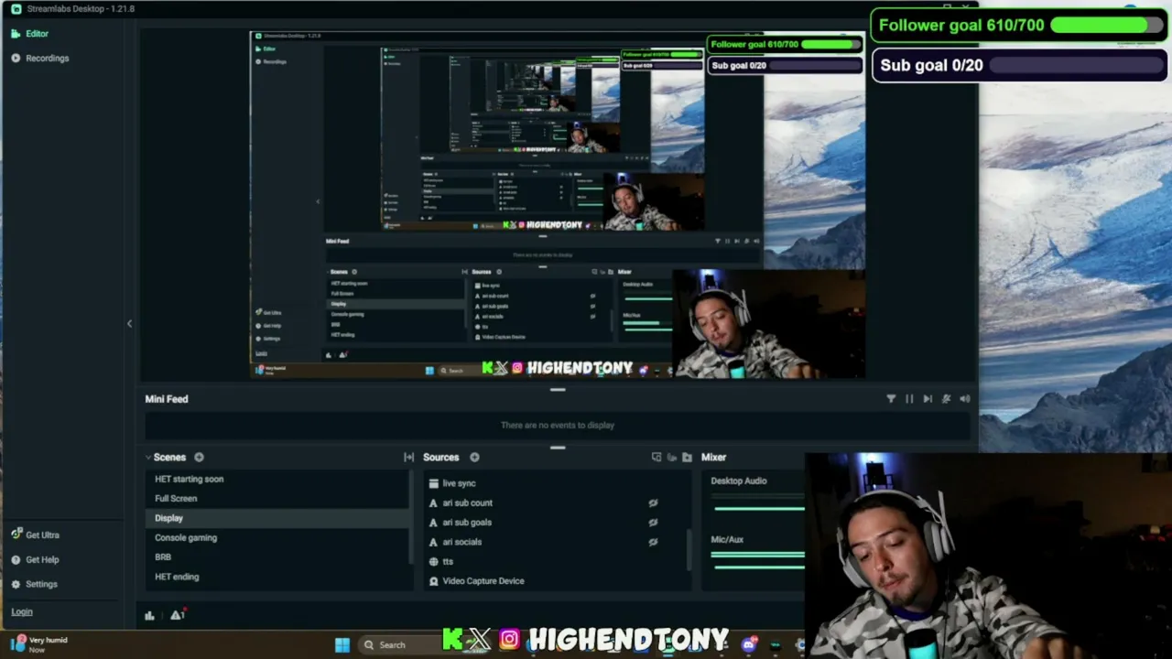Pause the Mini Feed alert queue
Screen dimensions: 1172x659
tap(909, 399)
